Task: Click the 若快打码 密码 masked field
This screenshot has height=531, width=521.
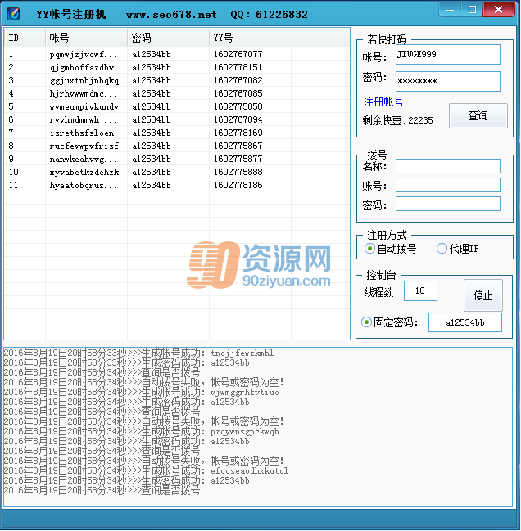Action: point(447,81)
